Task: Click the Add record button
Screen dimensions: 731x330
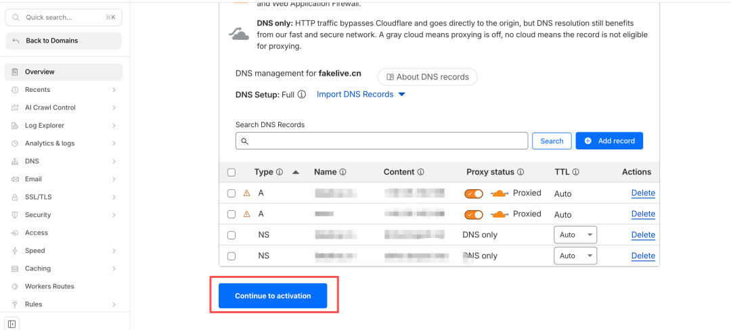Action: coord(609,141)
